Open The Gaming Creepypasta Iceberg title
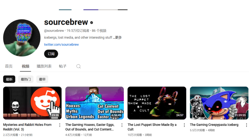Image resolution: width=249 pixels, height=137 pixels. tap(214, 125)
